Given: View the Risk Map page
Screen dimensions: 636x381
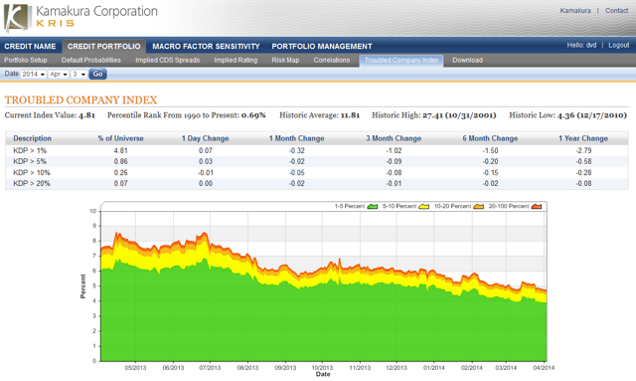Looking at the screenshot, I should click(285, 60).
